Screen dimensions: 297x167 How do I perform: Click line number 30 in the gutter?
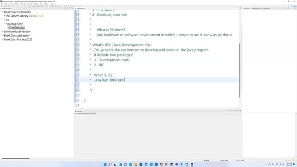77,100
